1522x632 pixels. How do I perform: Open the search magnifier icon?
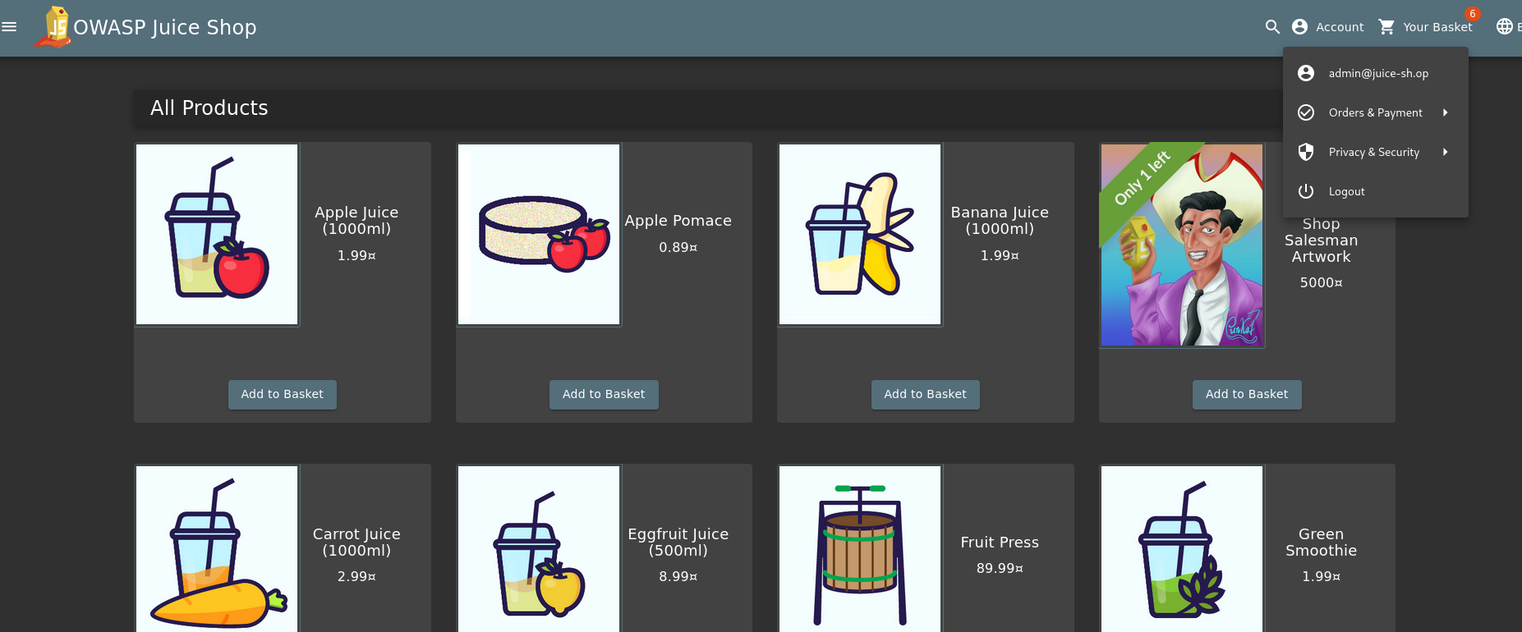[1272, 27]
